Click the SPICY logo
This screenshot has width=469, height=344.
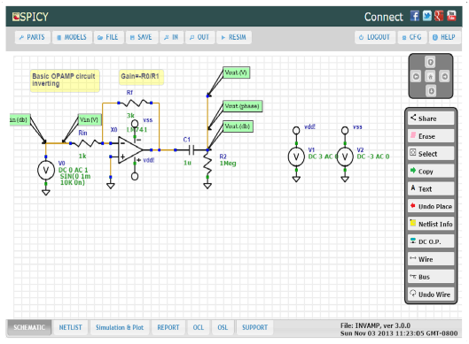30,17
